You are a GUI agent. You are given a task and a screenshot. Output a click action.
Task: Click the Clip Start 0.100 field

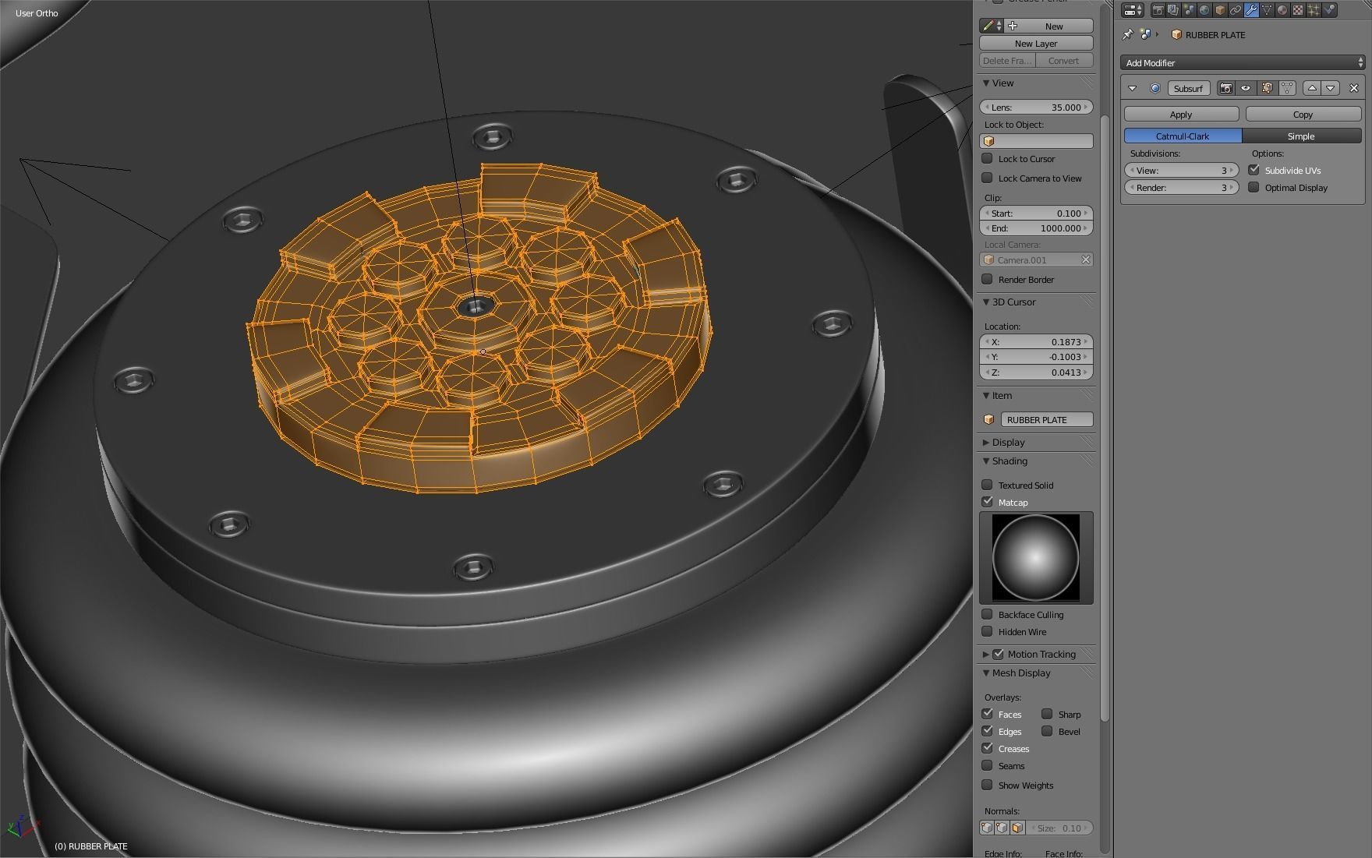coord(1036,213)
